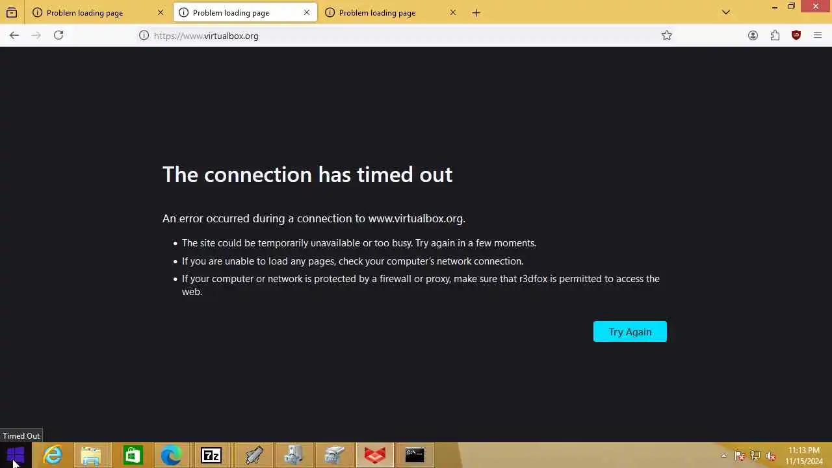Click the Try Again button
Image resolution: width=832 pixels, height=468 pixels.
coord(630,331)
